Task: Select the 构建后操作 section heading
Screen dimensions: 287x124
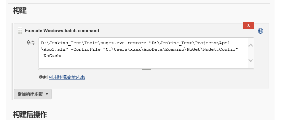Action: tap(30, 114)
